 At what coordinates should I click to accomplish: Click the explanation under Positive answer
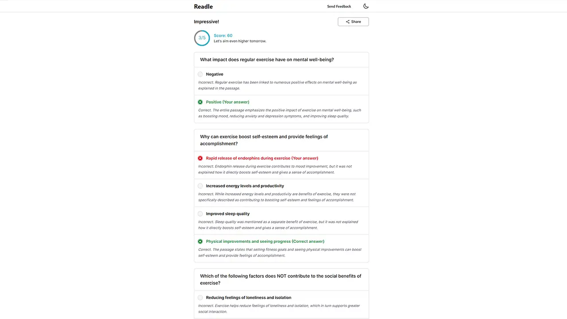point(280,113)
